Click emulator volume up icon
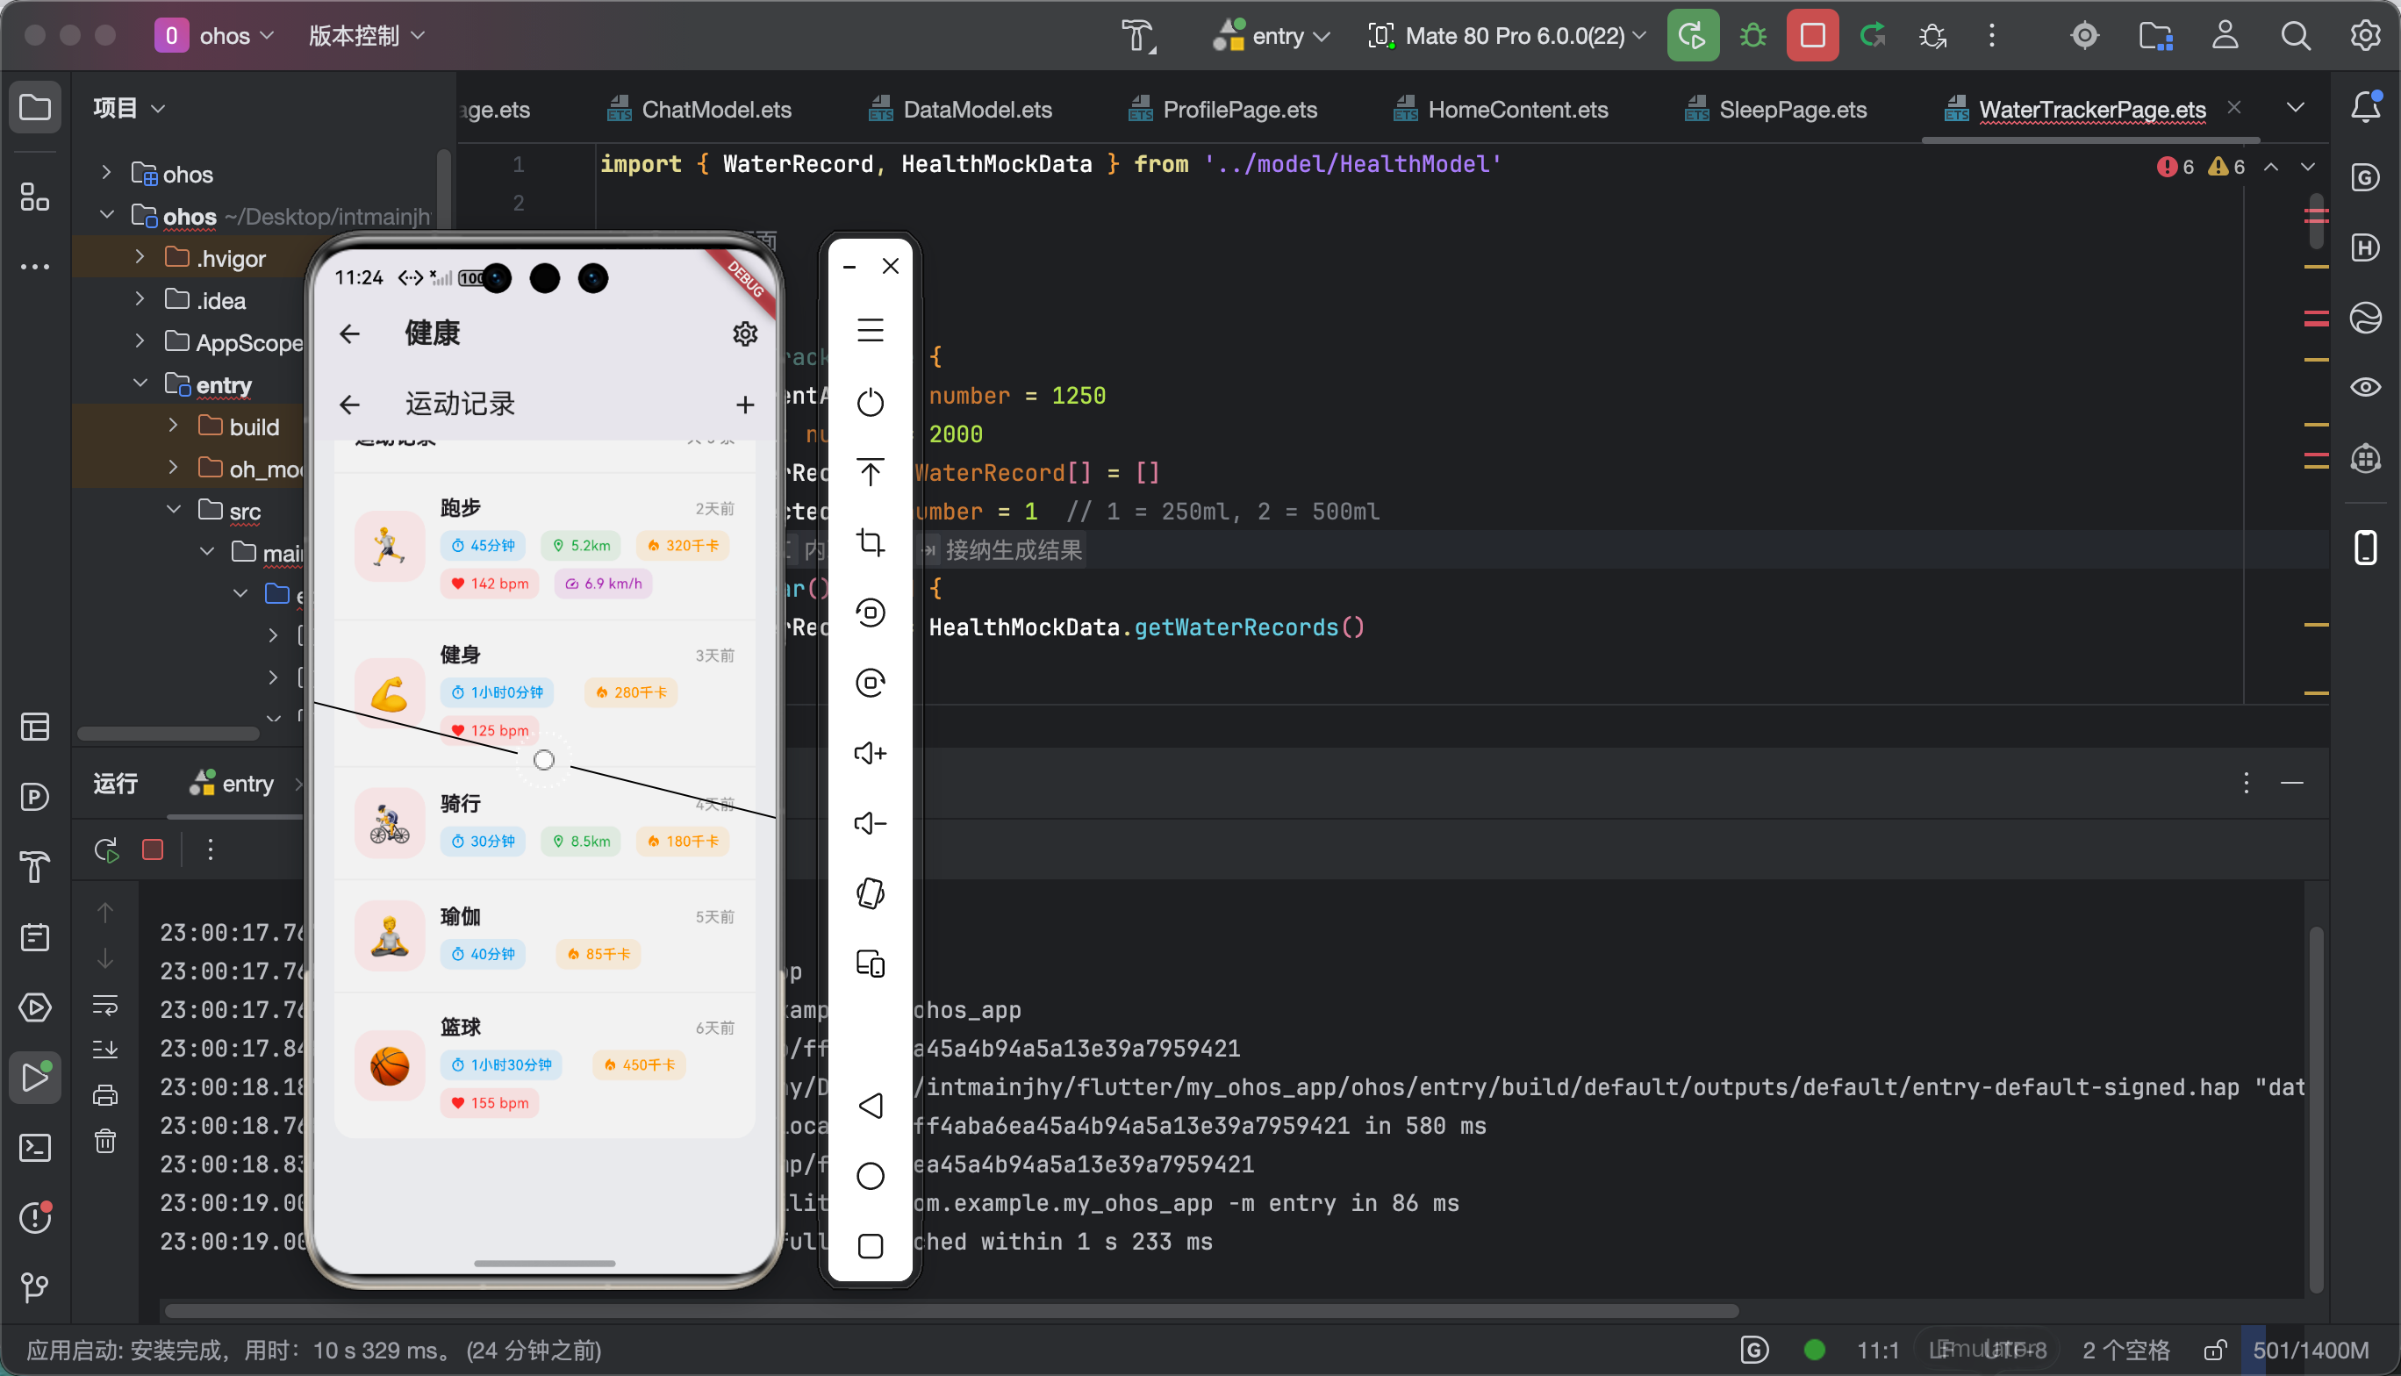The image size is (2401, 1376). tap(870, 753)
